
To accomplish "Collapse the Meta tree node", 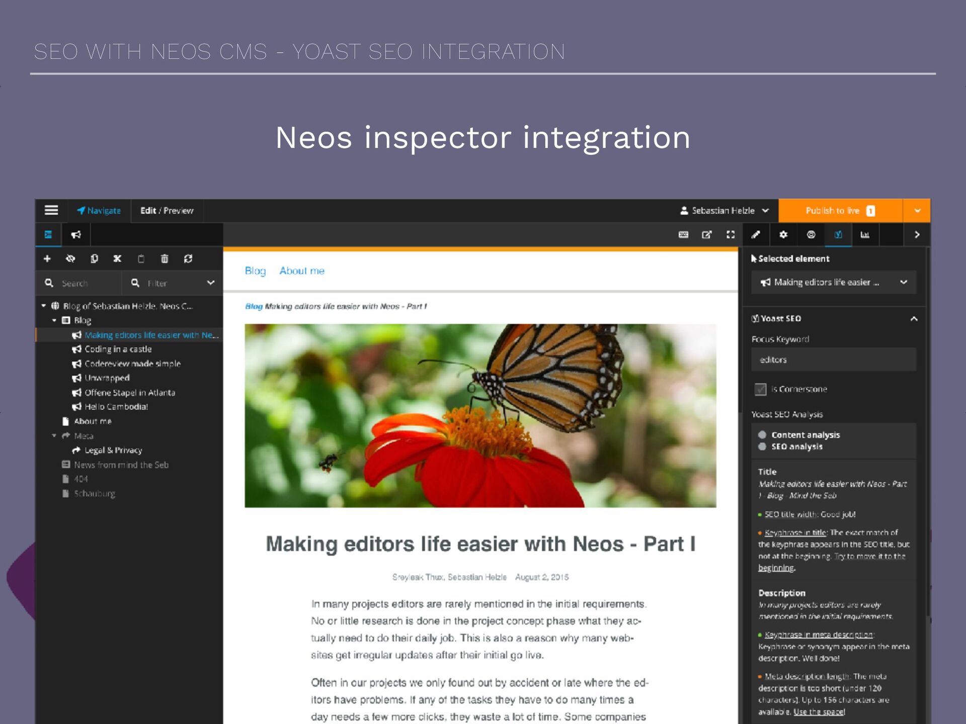I will point(54,436).
